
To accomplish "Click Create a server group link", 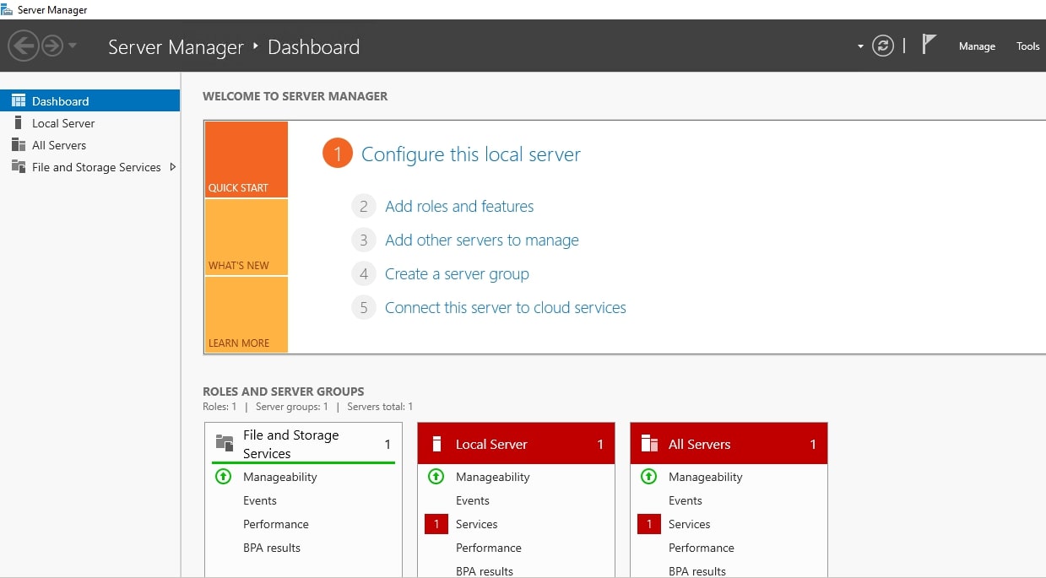I will pos(457,273).
